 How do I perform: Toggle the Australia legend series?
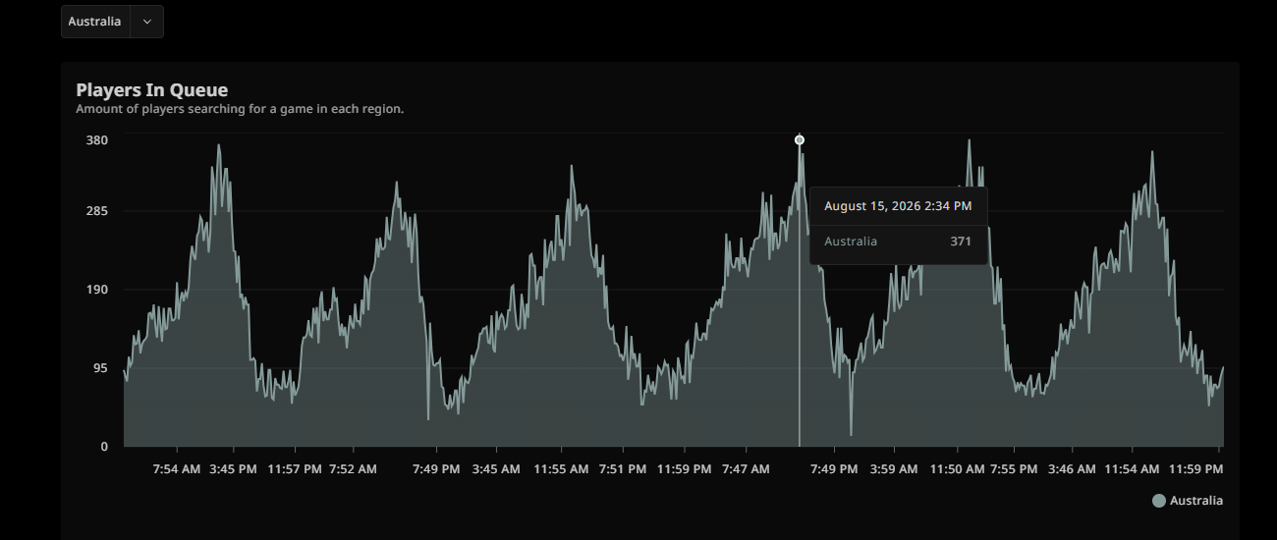tap(1188, 501)
